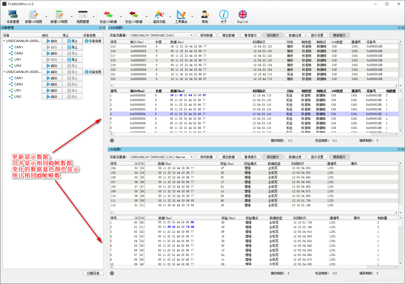
Task: Toggle 更新显示 in the LIN view
Action: (x=339, y=157)
